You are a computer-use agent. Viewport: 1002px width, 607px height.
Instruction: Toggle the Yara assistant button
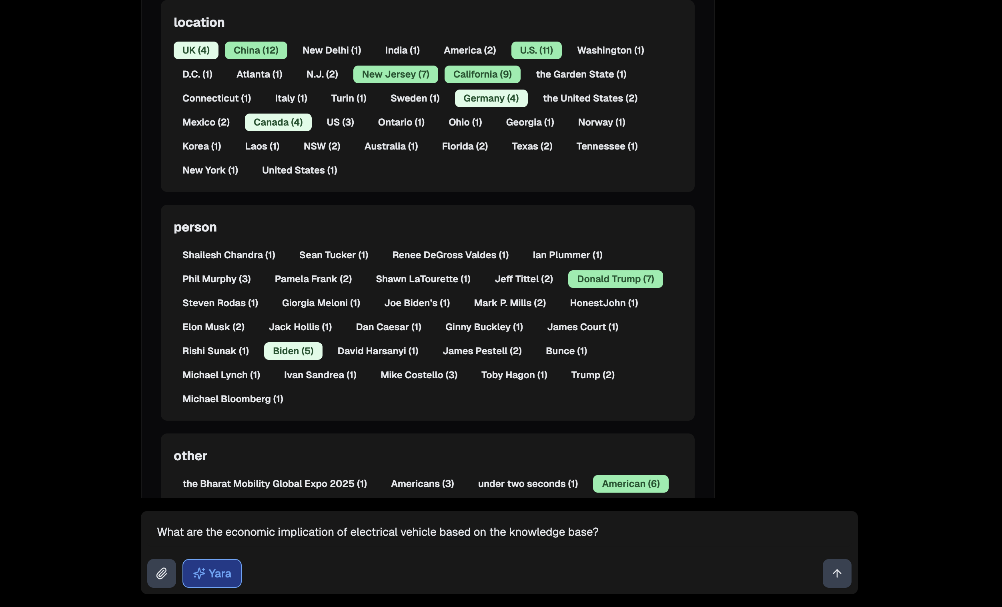tap(212, 573)
